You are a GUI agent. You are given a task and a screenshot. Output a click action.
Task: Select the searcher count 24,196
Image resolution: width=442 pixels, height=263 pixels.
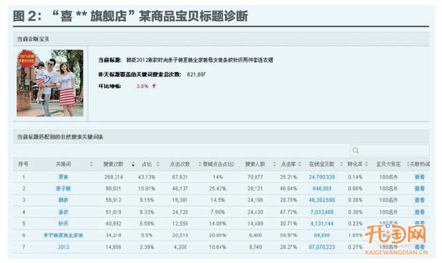pos(255,200)
